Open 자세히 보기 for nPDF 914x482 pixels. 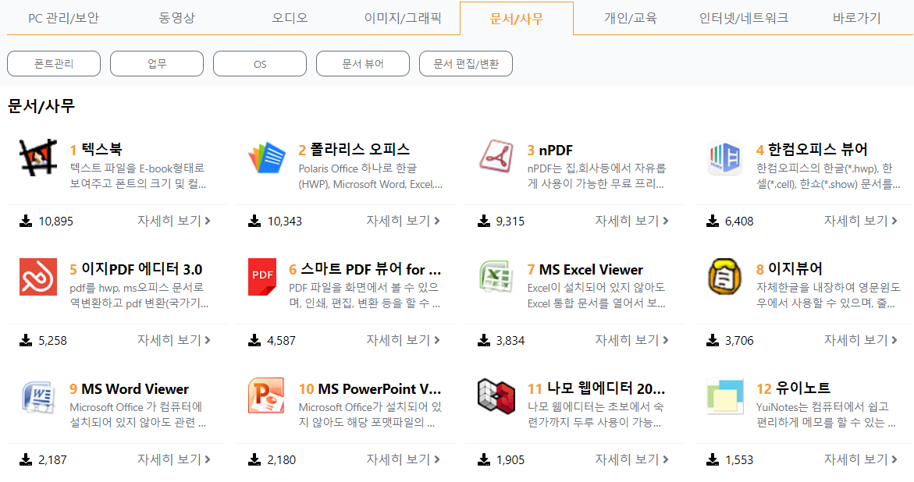[631, 221]
